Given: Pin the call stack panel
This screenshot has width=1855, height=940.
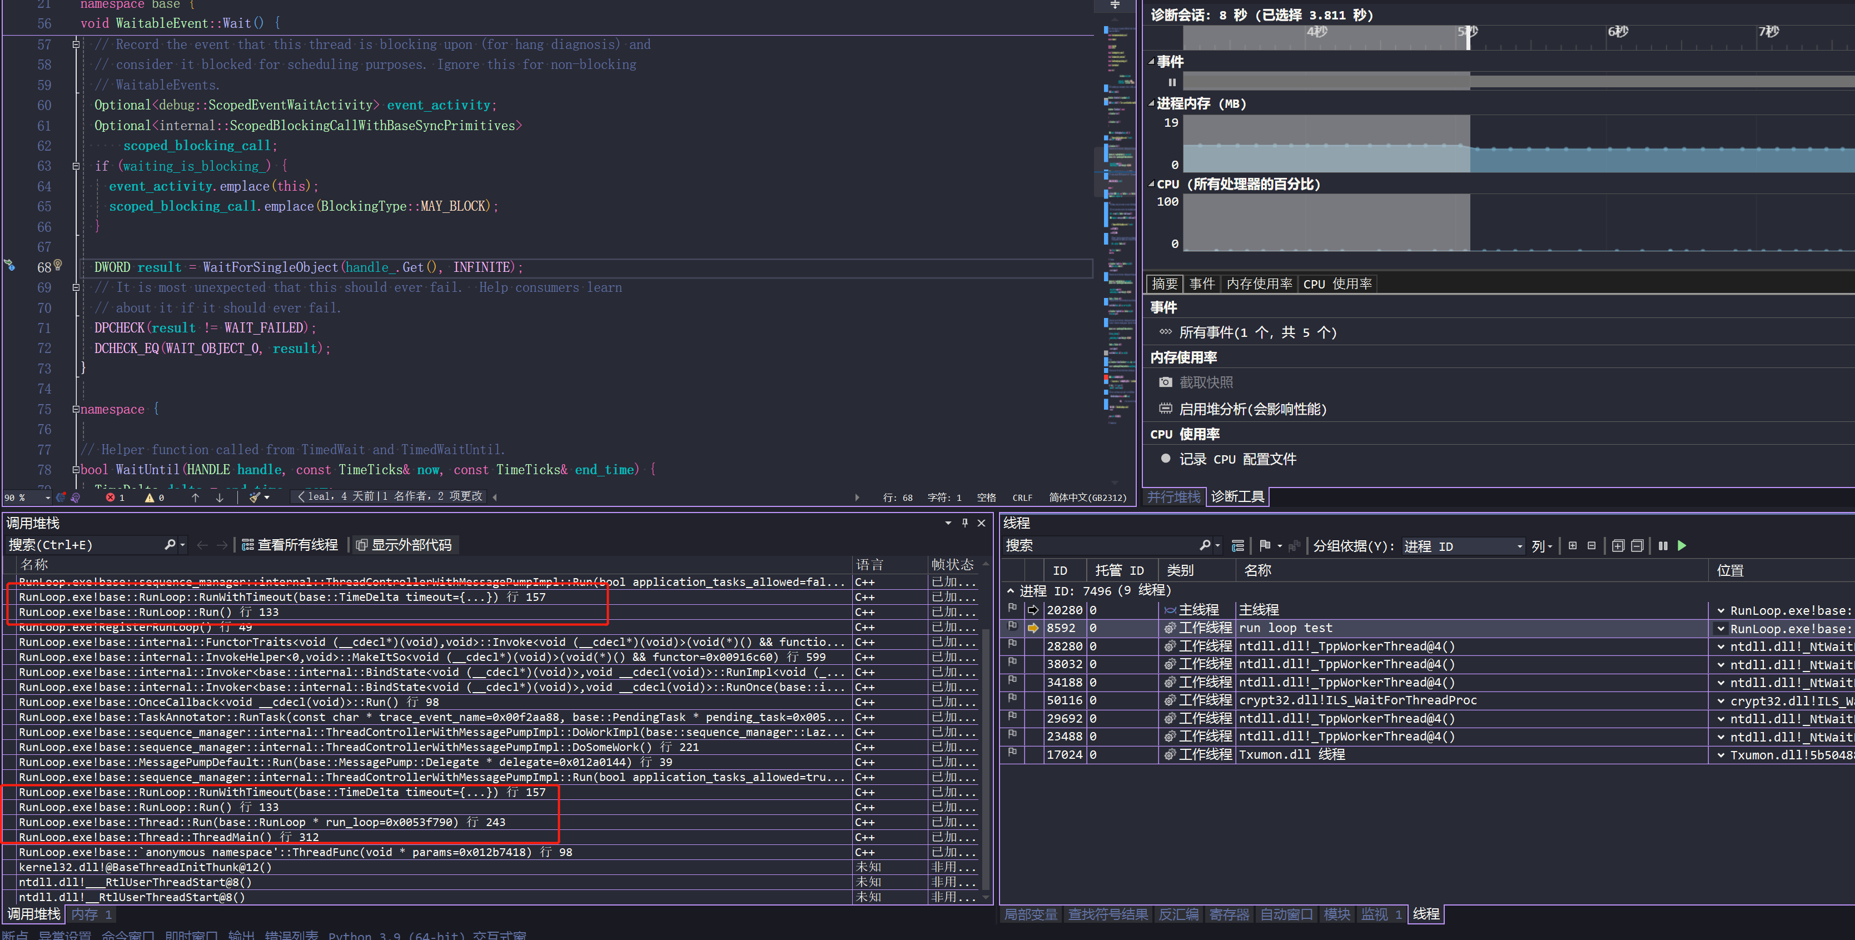Looking at the screenshot, I should 965,523.
